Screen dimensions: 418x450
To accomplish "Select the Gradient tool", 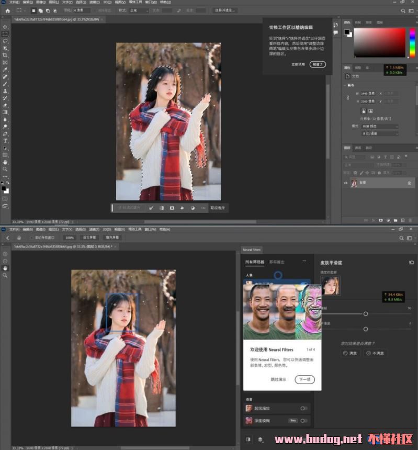I will 5,112.
